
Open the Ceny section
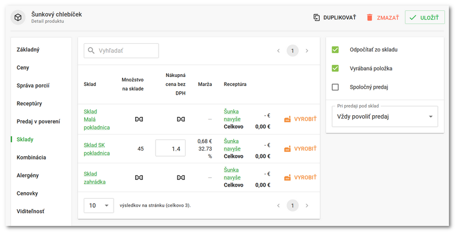[x=23, y=68]
